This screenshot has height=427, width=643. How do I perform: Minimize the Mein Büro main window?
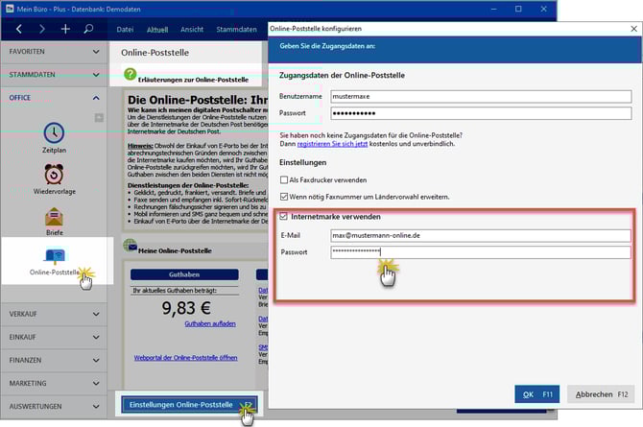tap(493, 9)
